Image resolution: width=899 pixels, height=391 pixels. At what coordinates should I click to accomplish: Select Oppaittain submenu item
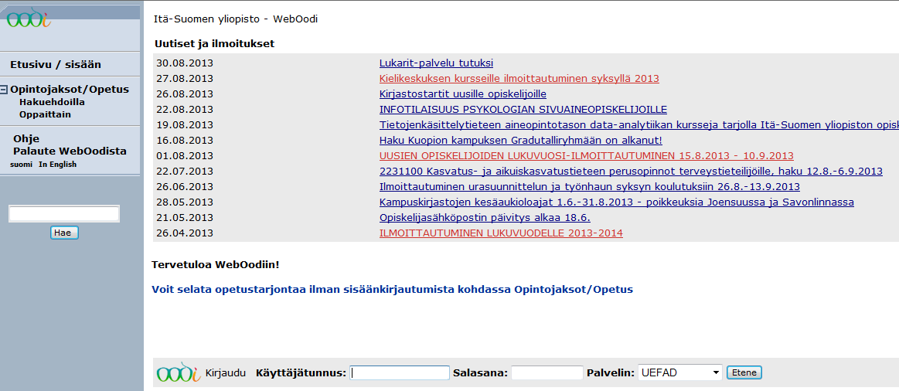click(x=46, y=114)
